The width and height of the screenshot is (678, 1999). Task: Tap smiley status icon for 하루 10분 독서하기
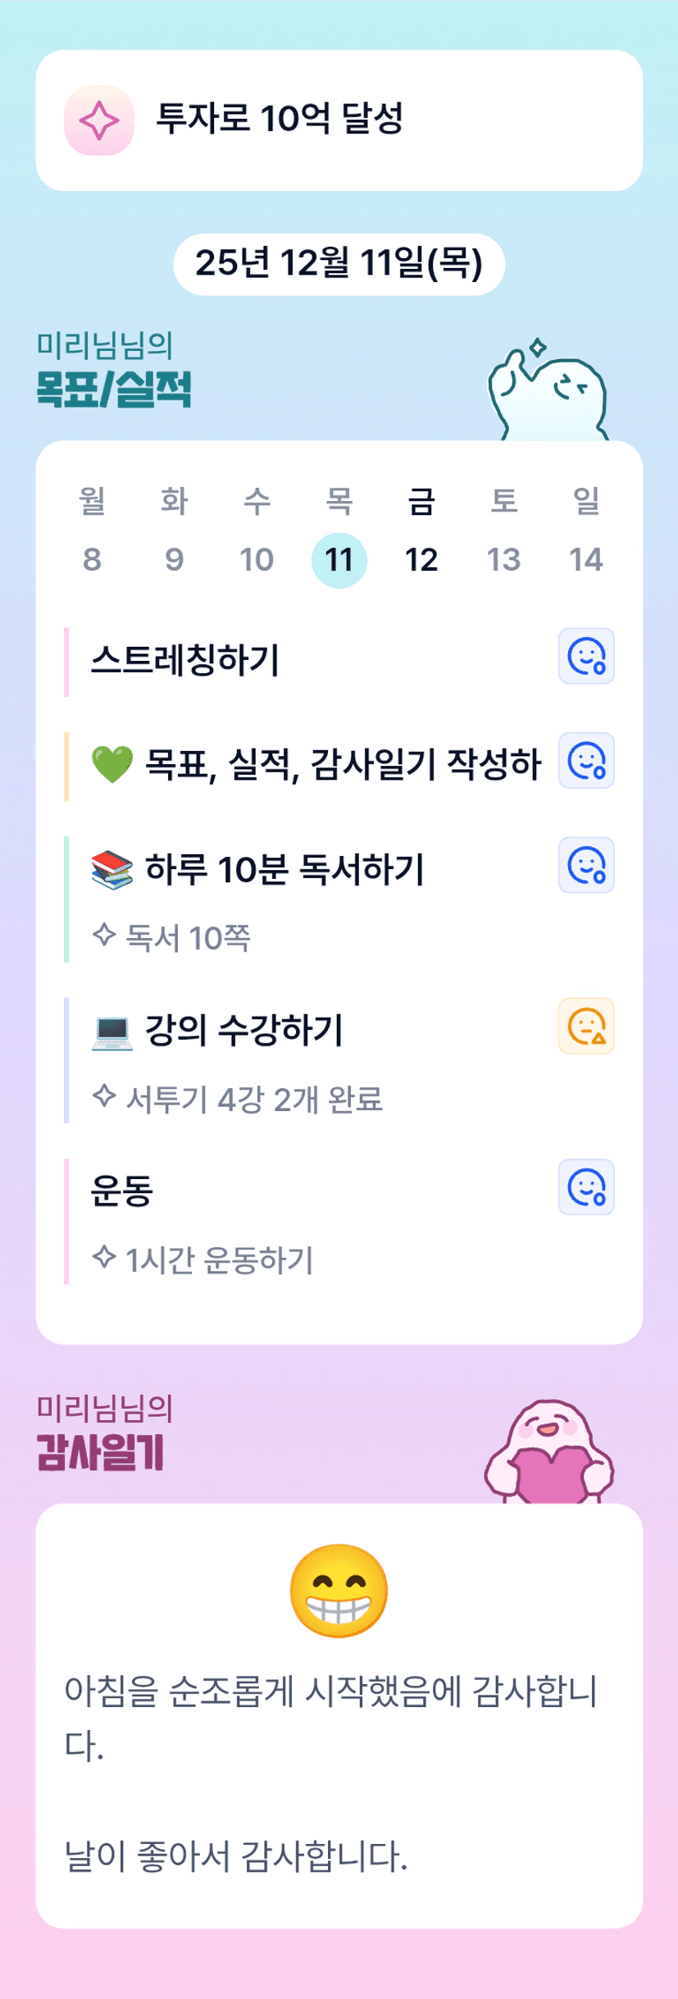(586, 865)
